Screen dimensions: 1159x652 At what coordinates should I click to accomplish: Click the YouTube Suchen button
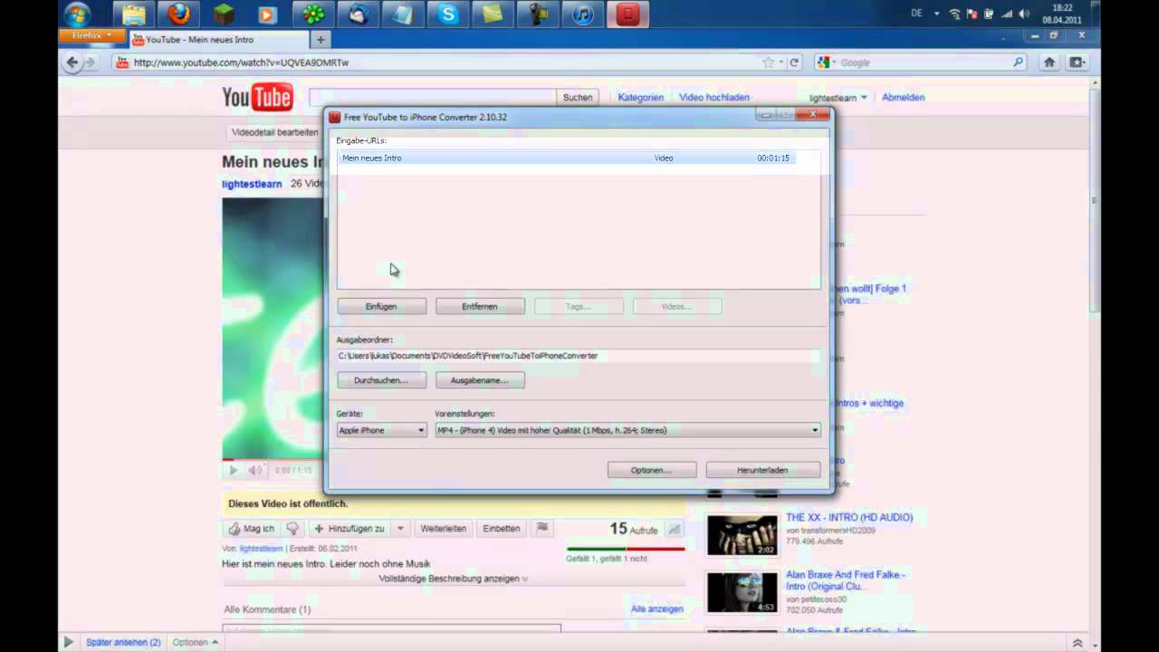pos(578,97)
